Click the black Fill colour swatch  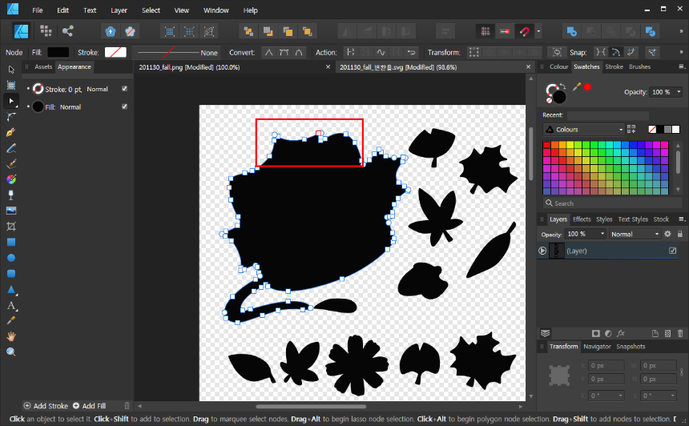pos(58,52)
